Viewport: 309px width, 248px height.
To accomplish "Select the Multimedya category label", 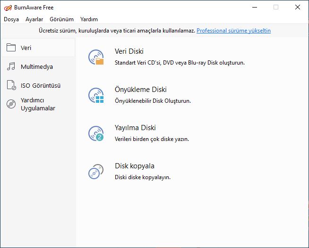I will (x=37, y=66).
